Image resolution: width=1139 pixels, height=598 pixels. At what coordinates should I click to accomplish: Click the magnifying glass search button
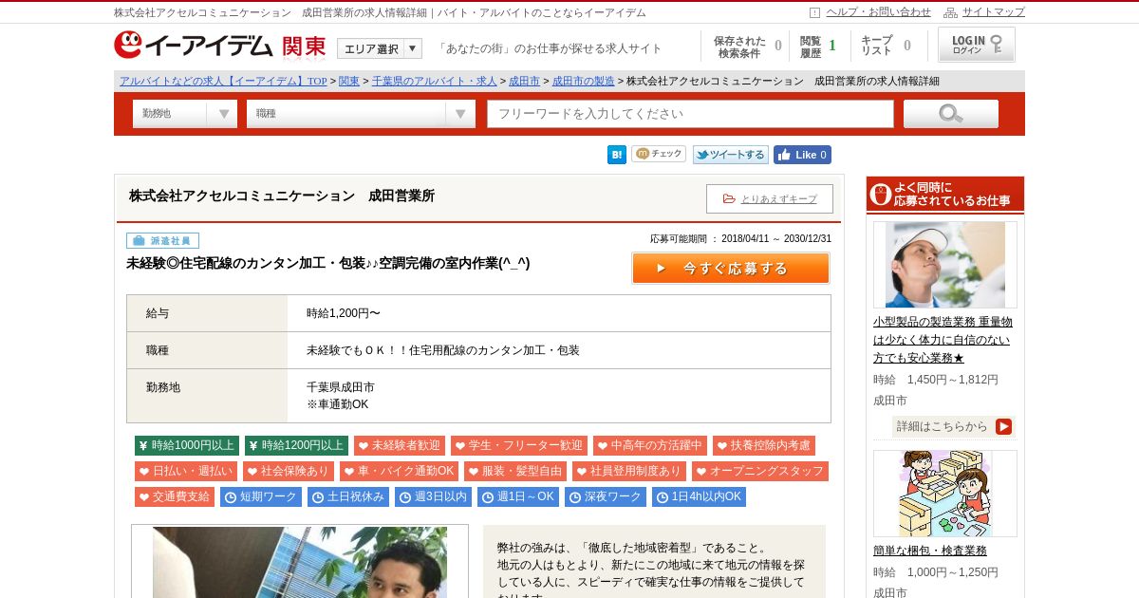(951, 114)
